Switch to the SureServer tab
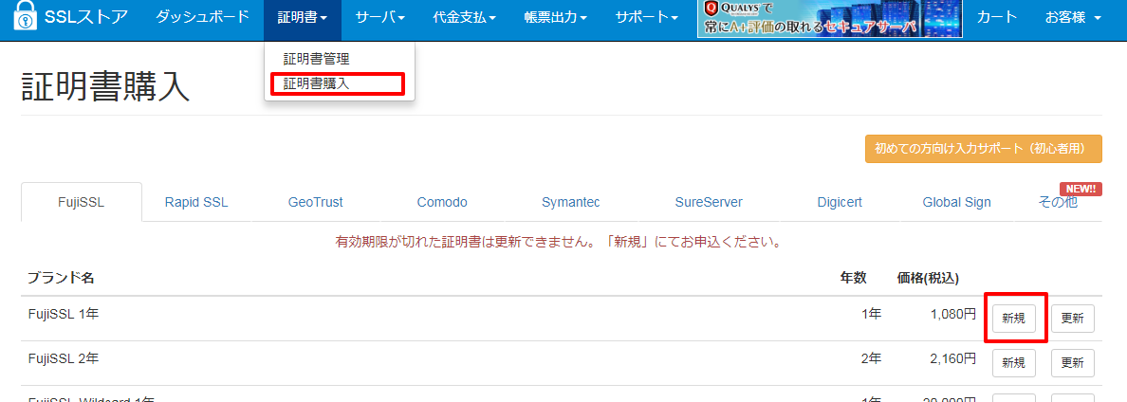 [709, 203]
